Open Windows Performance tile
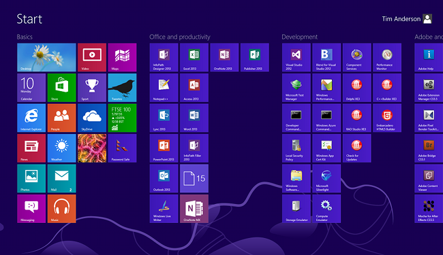Viewport: 443px width, 255px height. [326, 88]
